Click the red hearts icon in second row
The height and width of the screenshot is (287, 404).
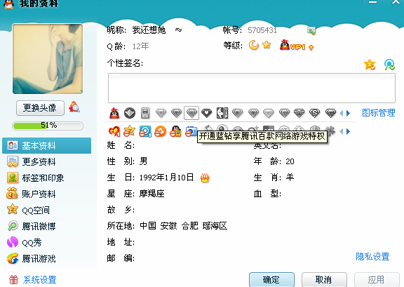[114, 131]
